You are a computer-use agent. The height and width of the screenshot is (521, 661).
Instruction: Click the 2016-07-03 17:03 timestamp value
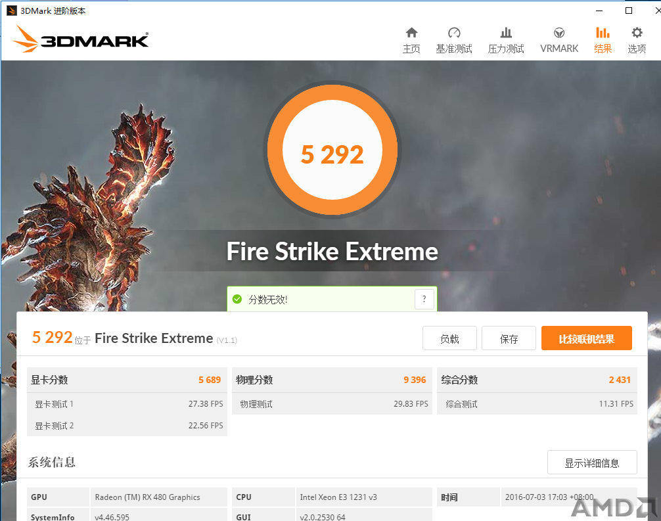click(x=549, y=497)
